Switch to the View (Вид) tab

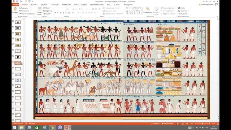coord(109,5)
